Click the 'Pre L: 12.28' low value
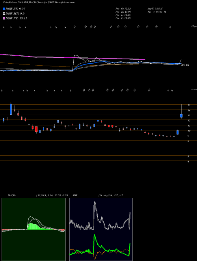The height and width of the screenshot is (261, 197). (x=123, y=15)
